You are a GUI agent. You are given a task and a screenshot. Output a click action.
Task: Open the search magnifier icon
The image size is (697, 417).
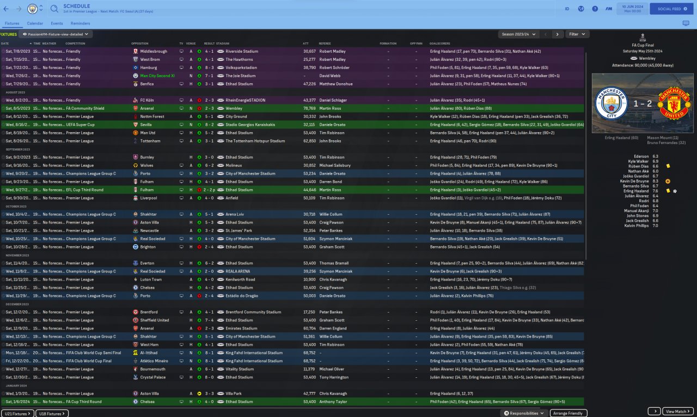coord(54,9)
